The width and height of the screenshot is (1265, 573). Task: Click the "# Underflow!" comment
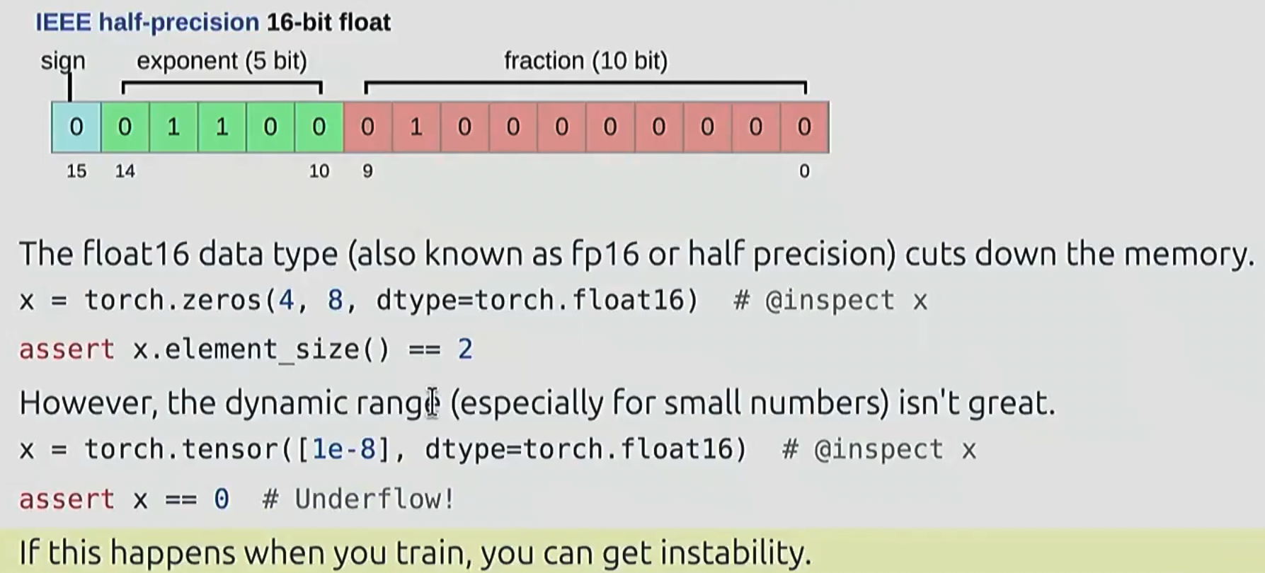coord(358,499)
